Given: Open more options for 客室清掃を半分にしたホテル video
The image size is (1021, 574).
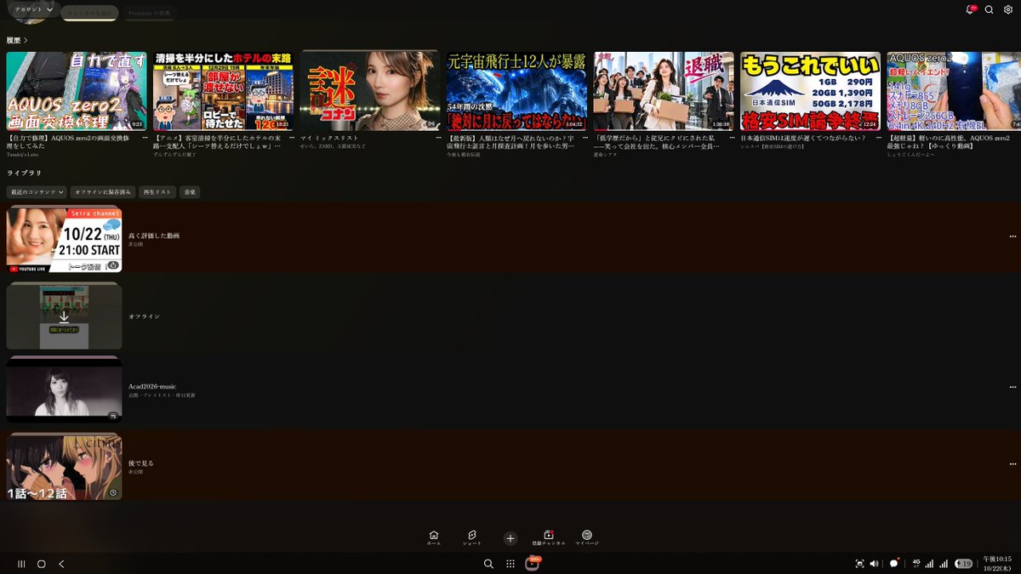Looking at the screenshot, I should point(290,138).
